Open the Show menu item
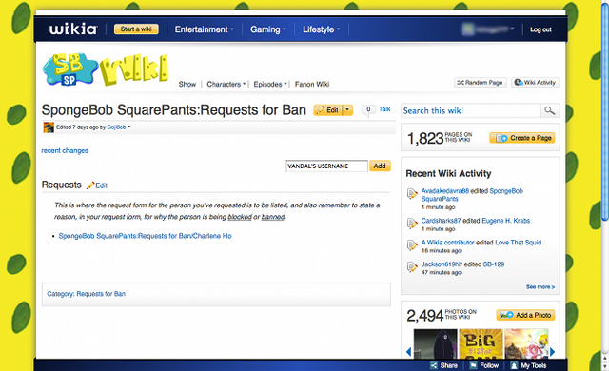Viewport: 609px width, 371px height. [187, 85]
